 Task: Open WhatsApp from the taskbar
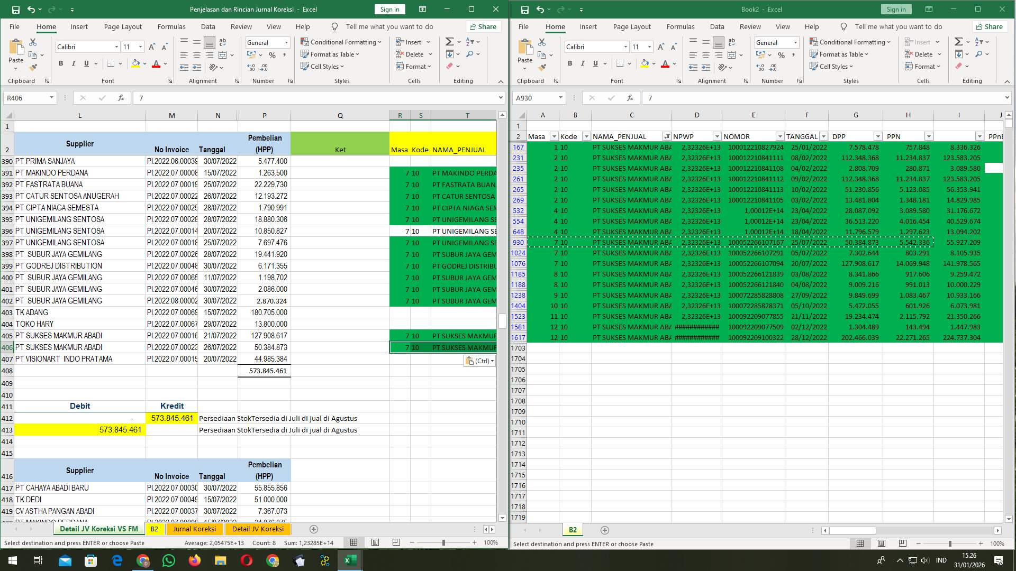tap(169, 560)
